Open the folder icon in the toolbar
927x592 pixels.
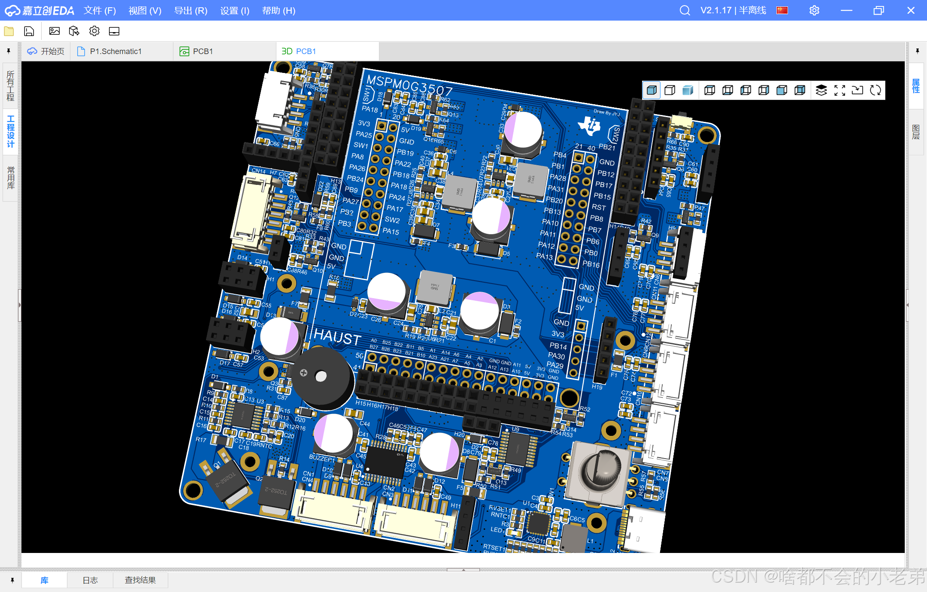[x=9, y=31]
